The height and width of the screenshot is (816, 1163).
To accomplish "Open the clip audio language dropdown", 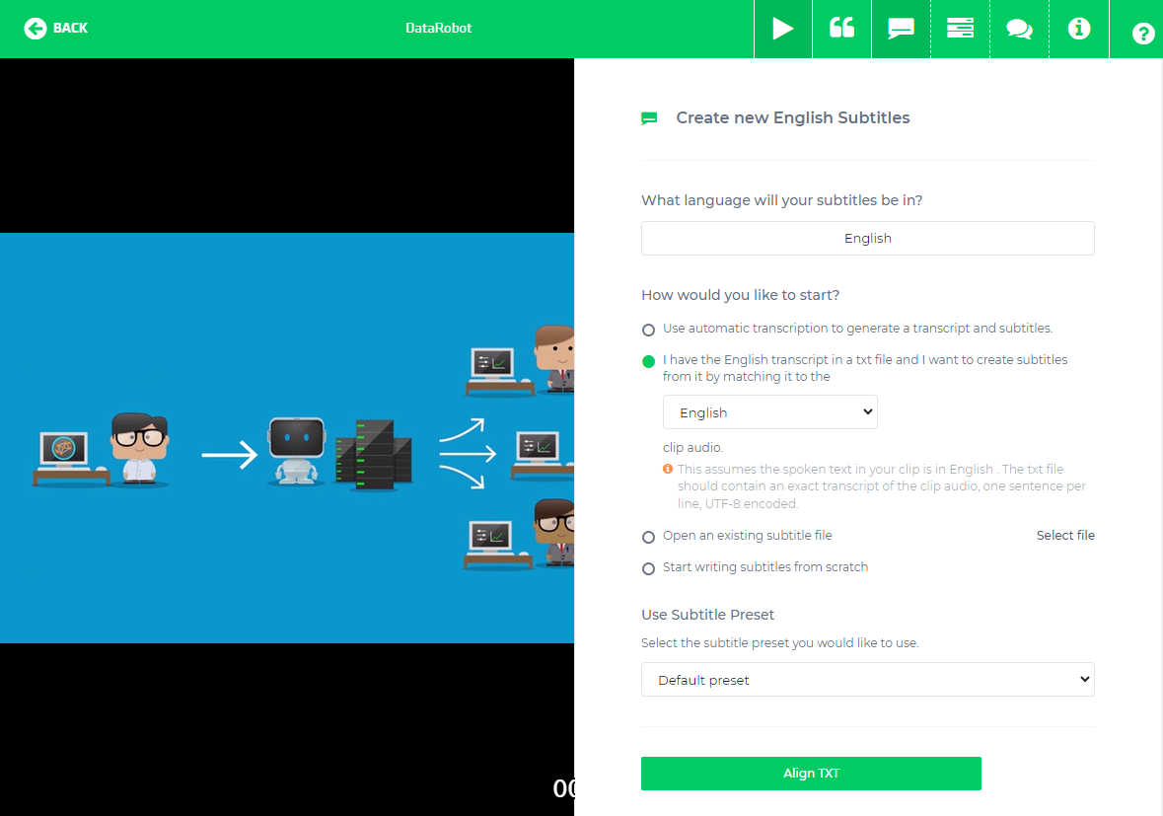I will [x=769, y=412].
